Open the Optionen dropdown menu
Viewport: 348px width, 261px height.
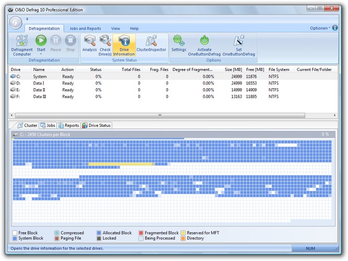320,28
